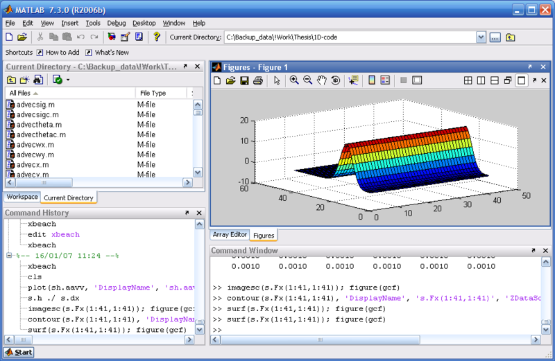Screen dimensions: 555x361
Task: Split figures left and right
Action: [481, 80]
